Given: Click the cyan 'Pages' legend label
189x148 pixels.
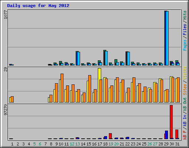Looking at the screenshot, I should (185, 45).
